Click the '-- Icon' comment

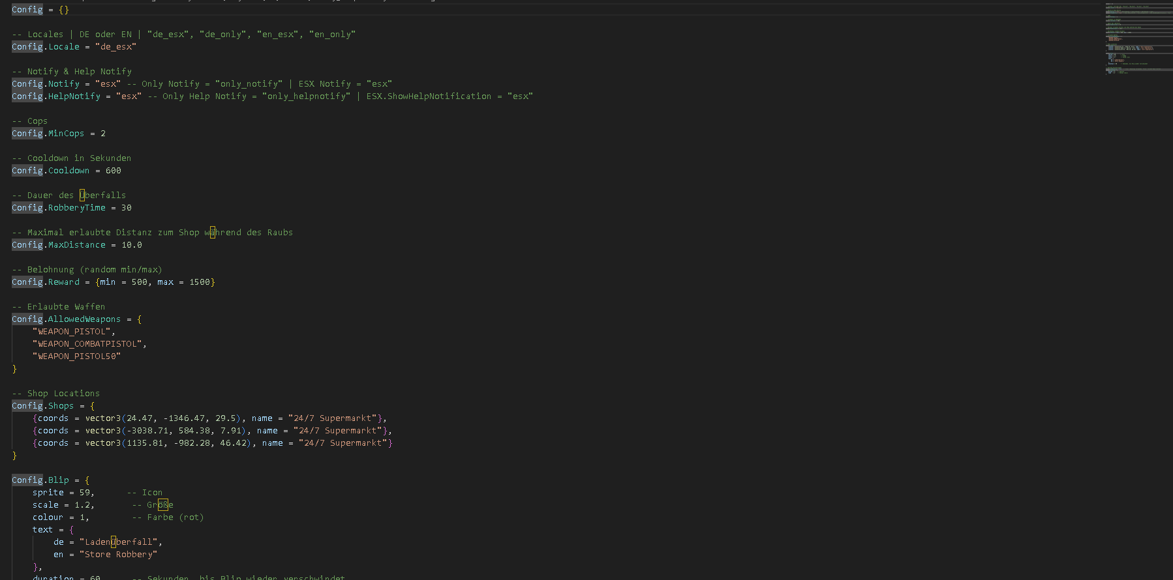point(145,493)
